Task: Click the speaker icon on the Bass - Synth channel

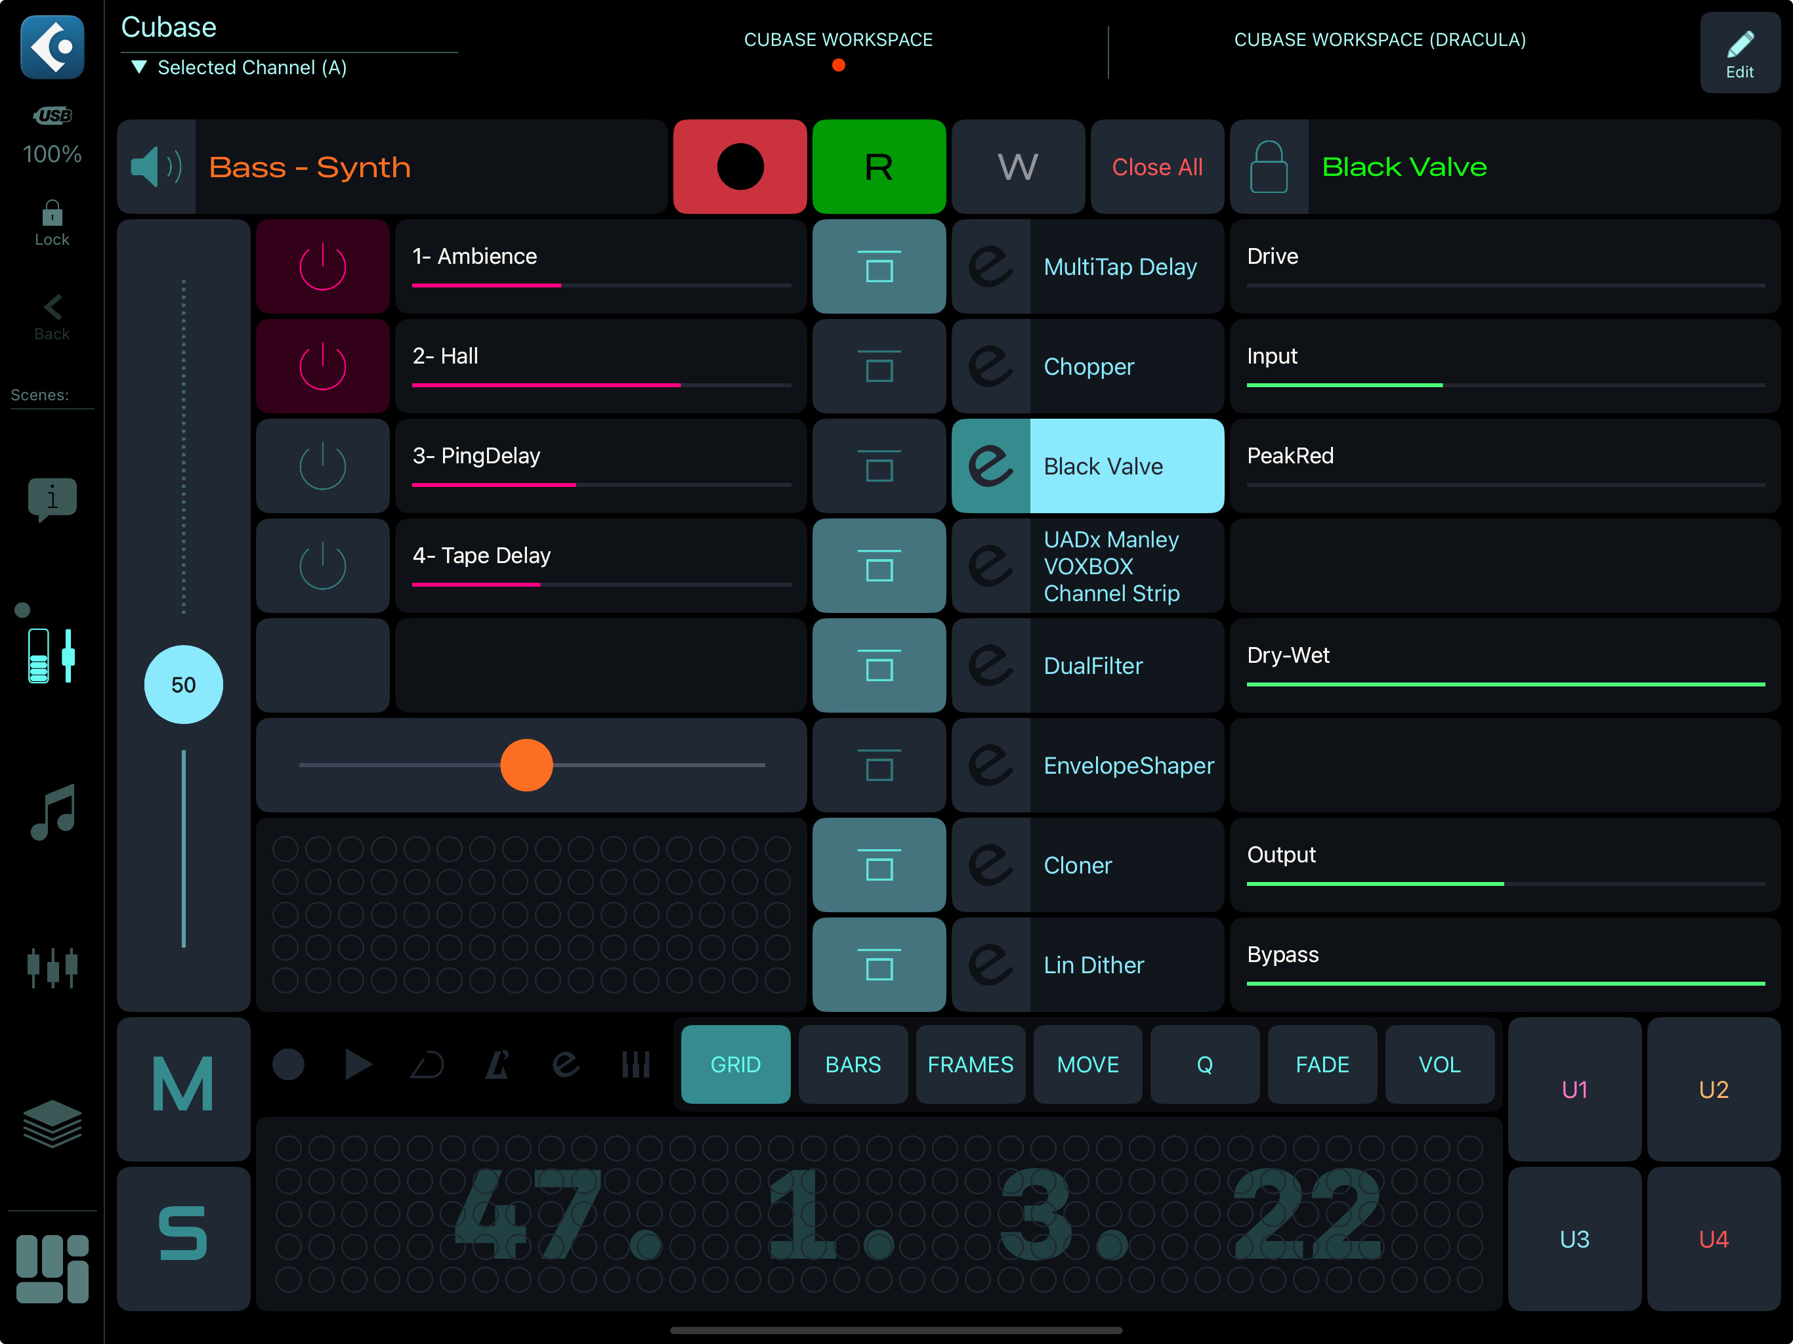Action: 156,167
